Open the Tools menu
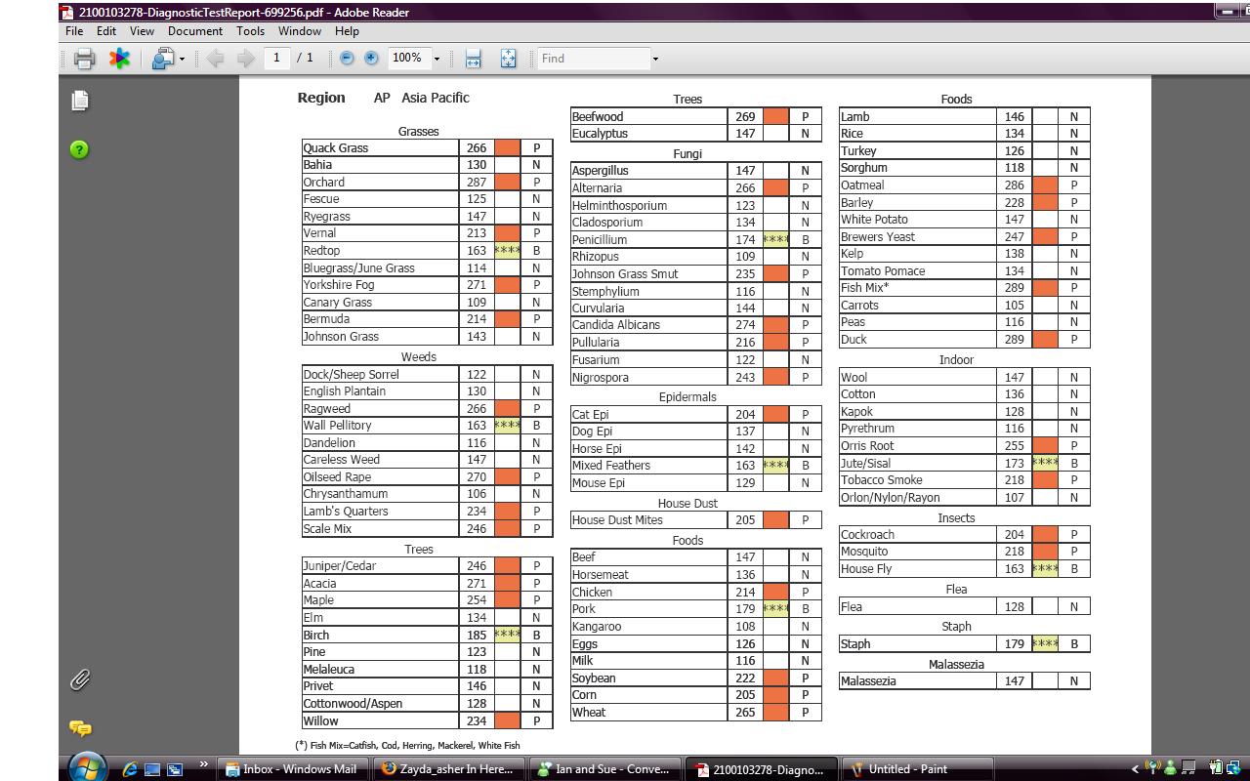This screenshot has height=781, width=1250. 250,31
